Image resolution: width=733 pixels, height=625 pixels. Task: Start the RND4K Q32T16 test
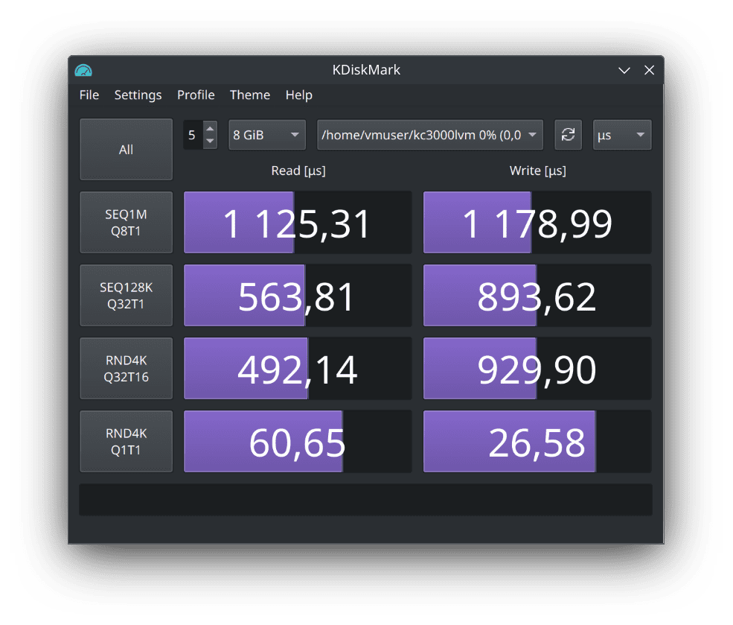(x=127, y=368)
